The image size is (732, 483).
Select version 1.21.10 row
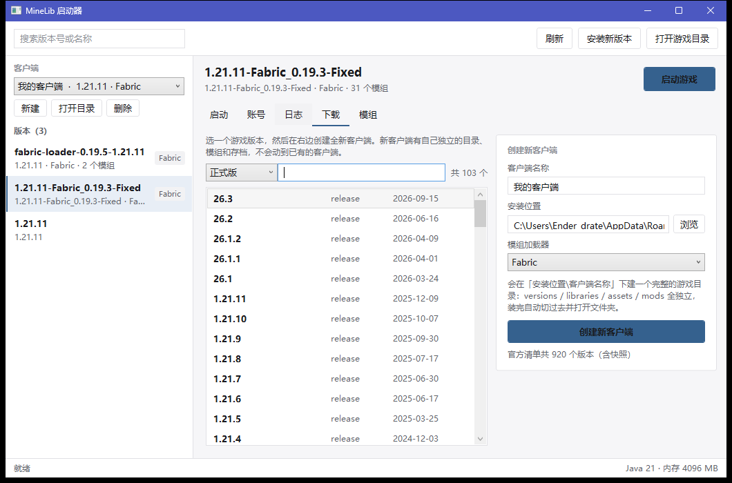point(340,319)
